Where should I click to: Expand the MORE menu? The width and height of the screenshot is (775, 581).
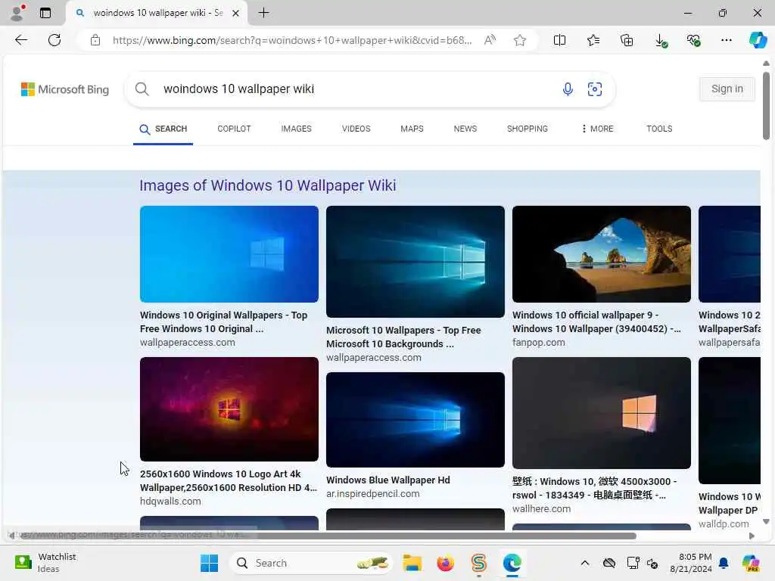click(597, 129)
